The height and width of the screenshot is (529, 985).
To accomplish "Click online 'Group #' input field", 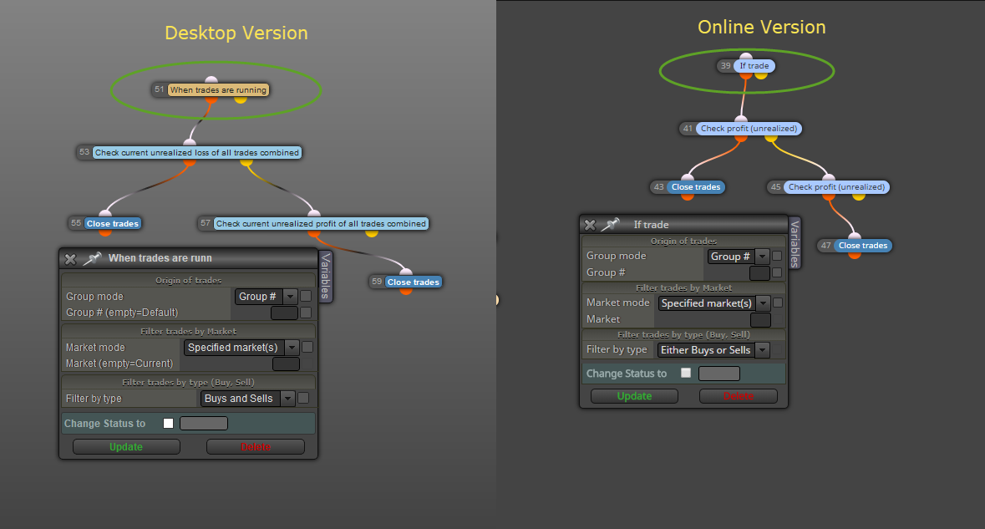I will [759, 273].
